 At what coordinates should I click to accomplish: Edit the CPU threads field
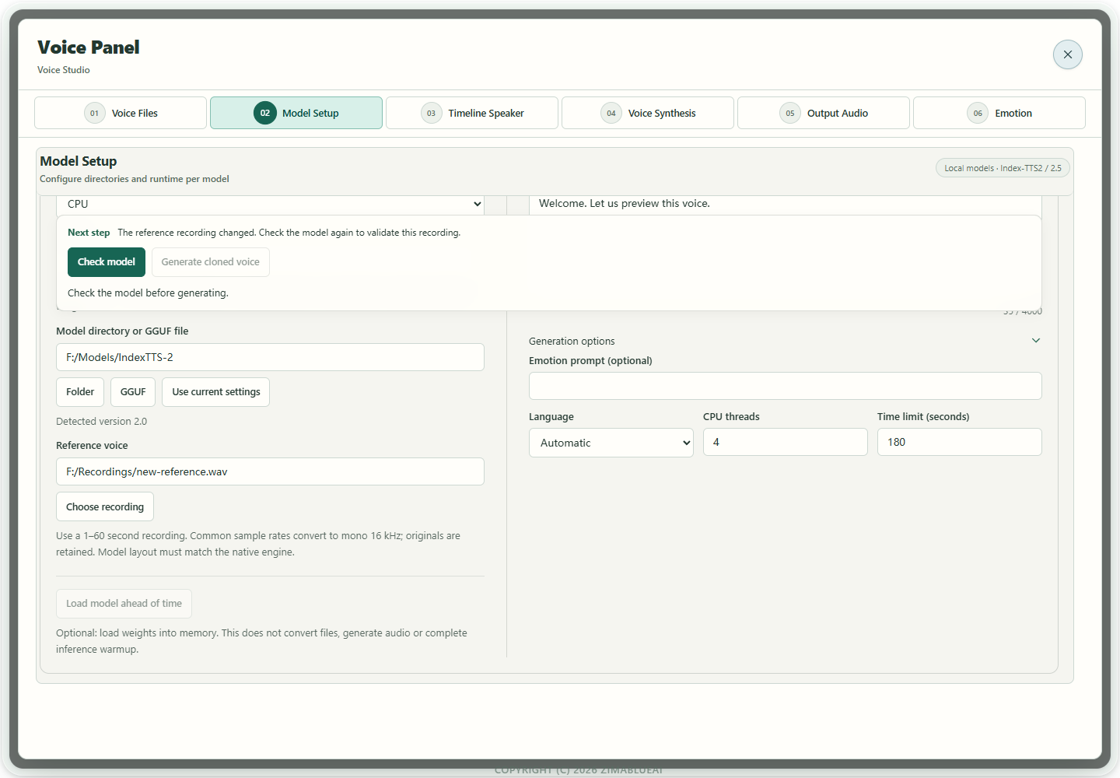(786, 442)
